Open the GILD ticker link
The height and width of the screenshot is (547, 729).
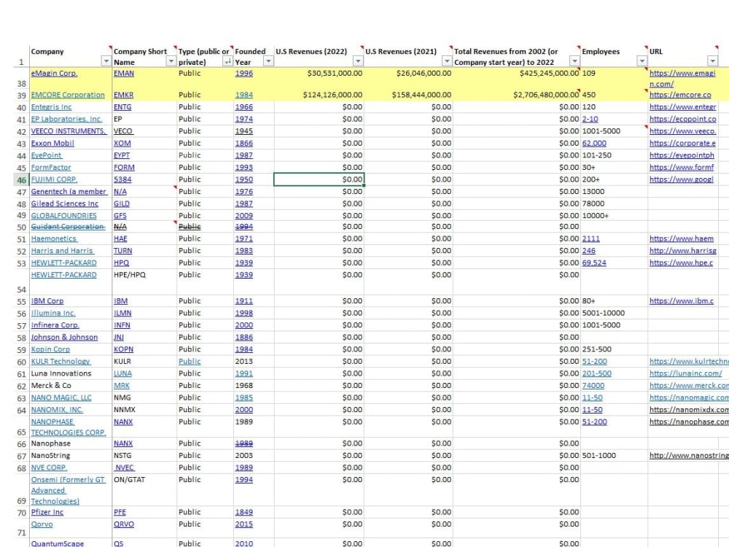click(x=122, y=203)
